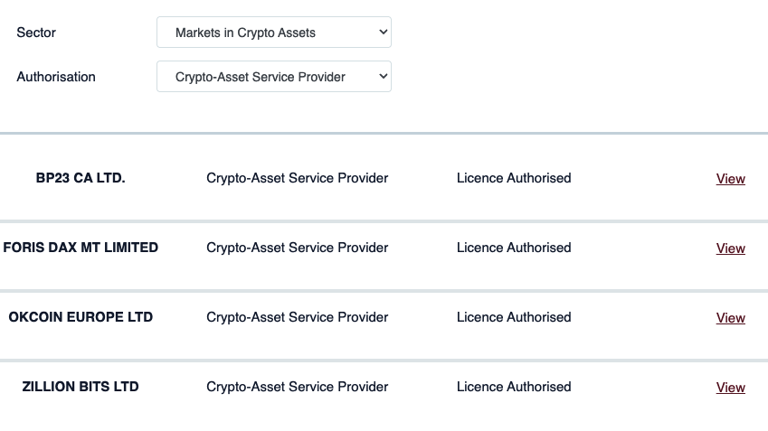
Task: Click Licence Authorised status for OKCOIN EUROPE
Action: [x=514, y=317]
